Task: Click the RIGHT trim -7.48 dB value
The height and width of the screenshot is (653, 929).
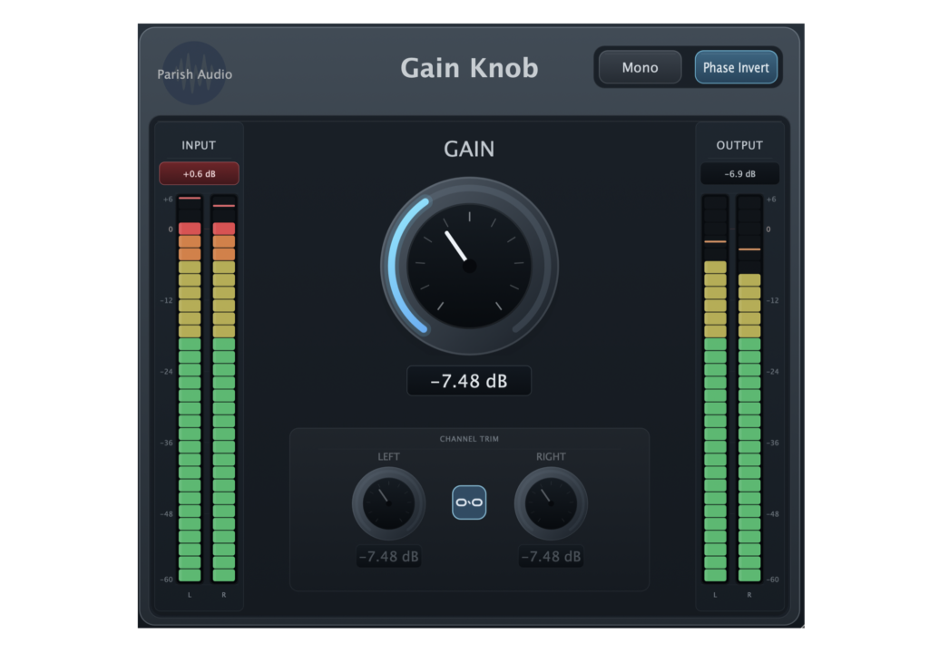Action: 551,557
